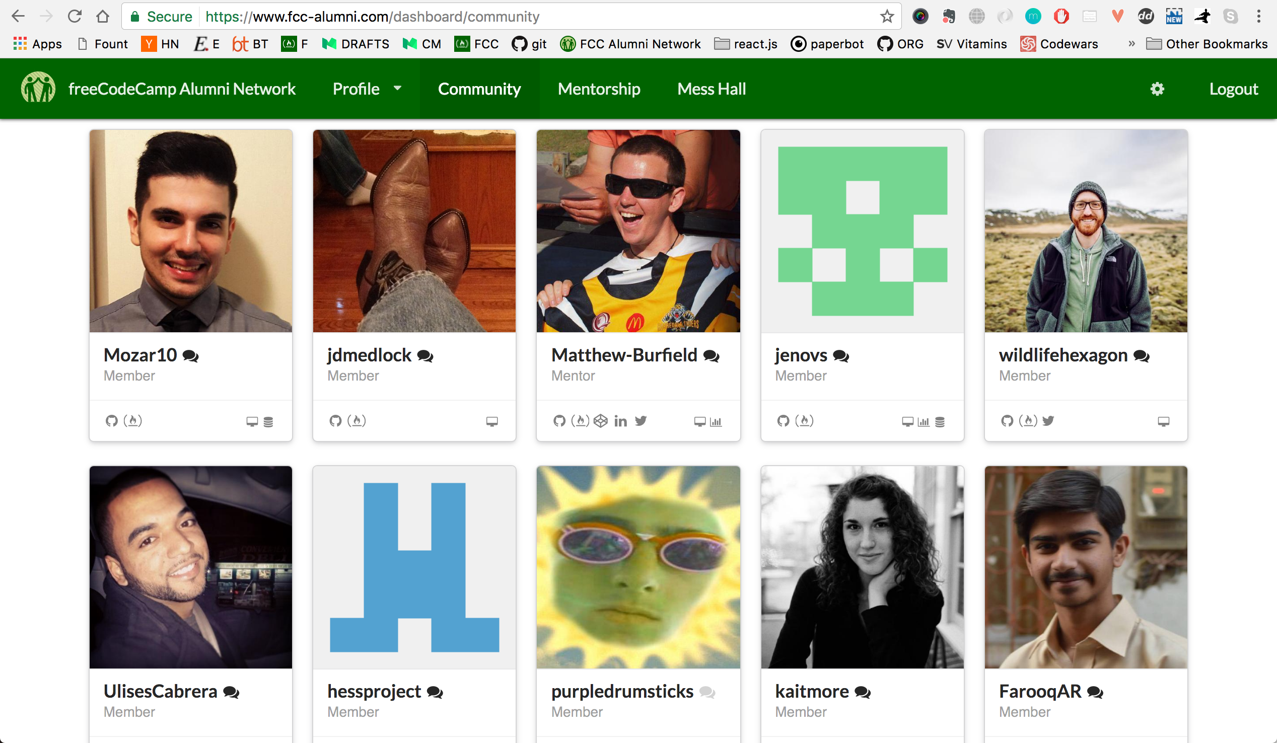This screenshot has width=1277, height=743.
Task: Click the Evernote elephant extension icon
Action: click(949, 17)
